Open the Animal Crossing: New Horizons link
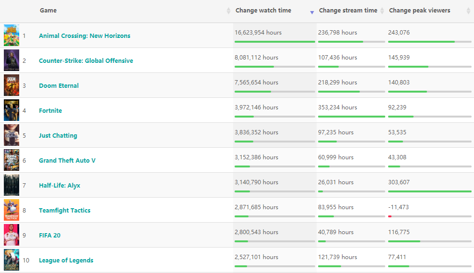The height and width of the screenshot is (273, 474). (84, 36)
